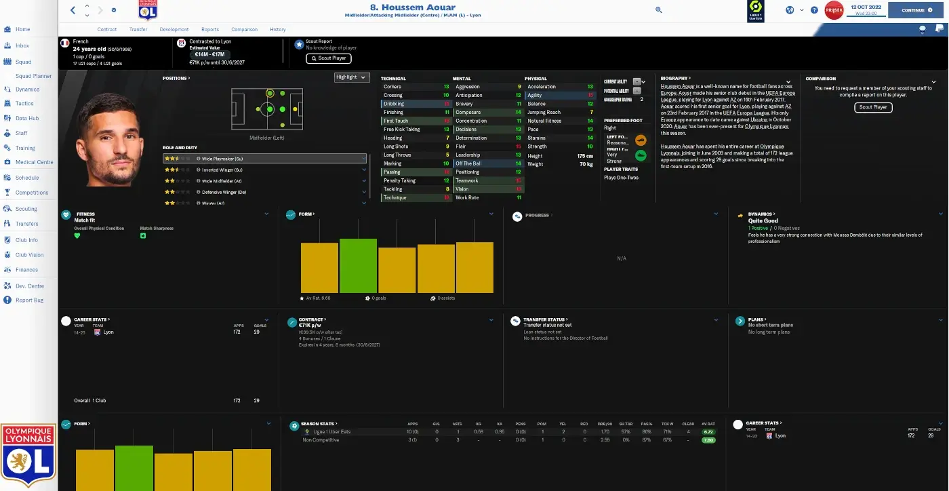This screenshot has width=949, height=491.
Task: Open the Scouting section
Action: (26, 209)
